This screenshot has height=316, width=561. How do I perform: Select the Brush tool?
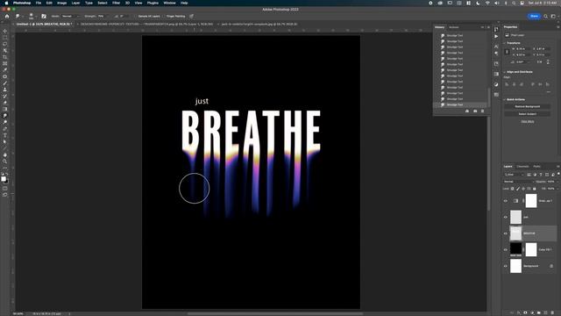click(5, 83)
